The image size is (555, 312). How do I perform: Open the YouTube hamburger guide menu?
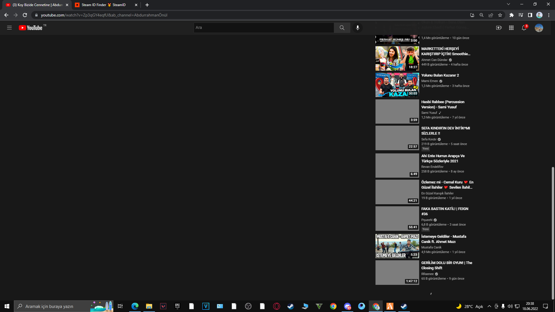[9, 28]
